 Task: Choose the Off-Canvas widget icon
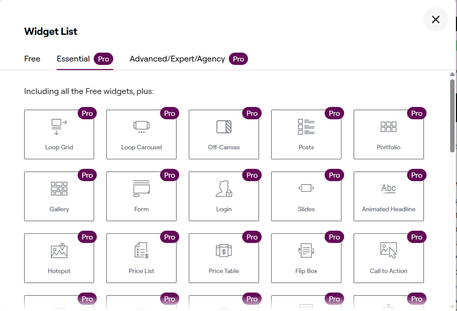click(224, 127)
